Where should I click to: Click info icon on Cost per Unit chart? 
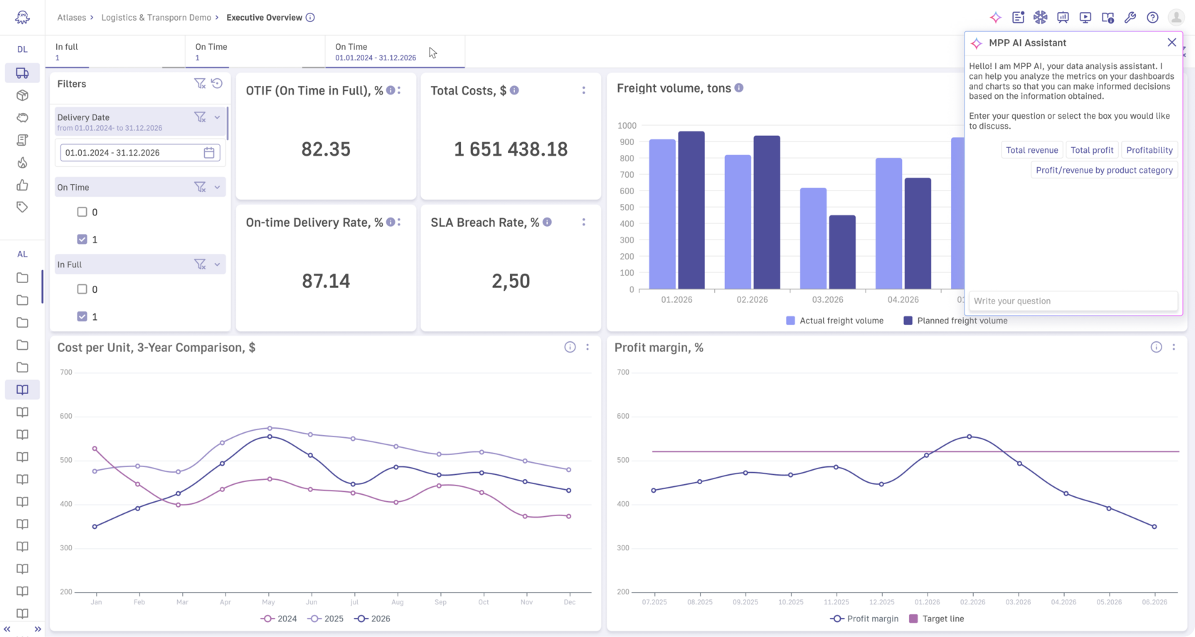pyautogui.click(x=570, y=347)
